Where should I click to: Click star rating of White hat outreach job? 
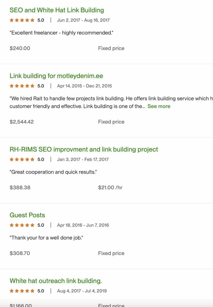(22, 291)
